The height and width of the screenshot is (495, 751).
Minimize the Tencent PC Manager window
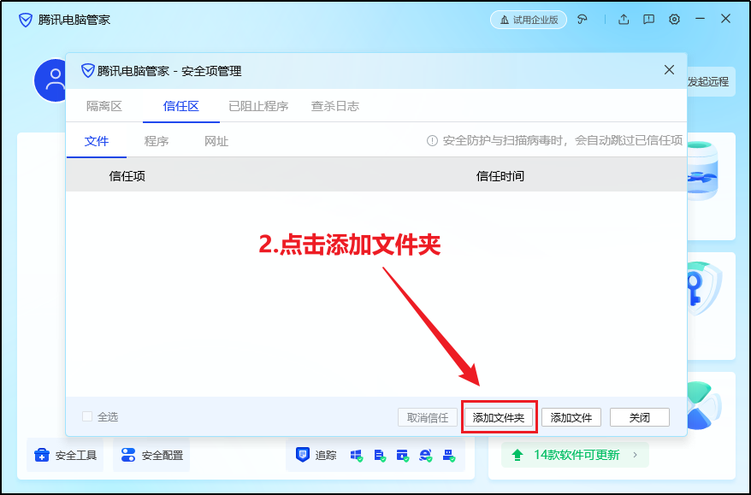pos(701,19)
